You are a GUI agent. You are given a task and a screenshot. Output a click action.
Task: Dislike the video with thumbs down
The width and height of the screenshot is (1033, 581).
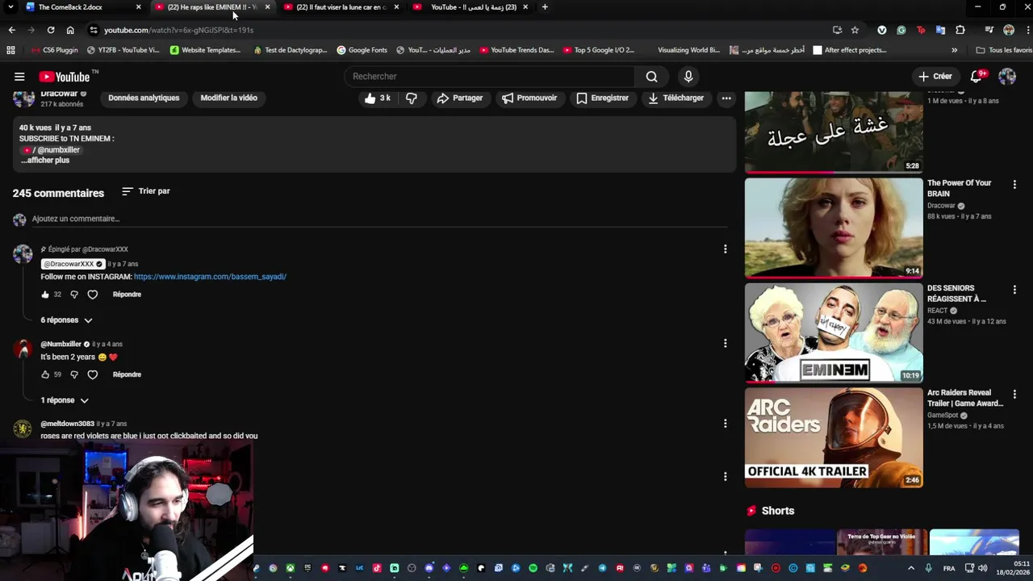[x=412, y=98]
